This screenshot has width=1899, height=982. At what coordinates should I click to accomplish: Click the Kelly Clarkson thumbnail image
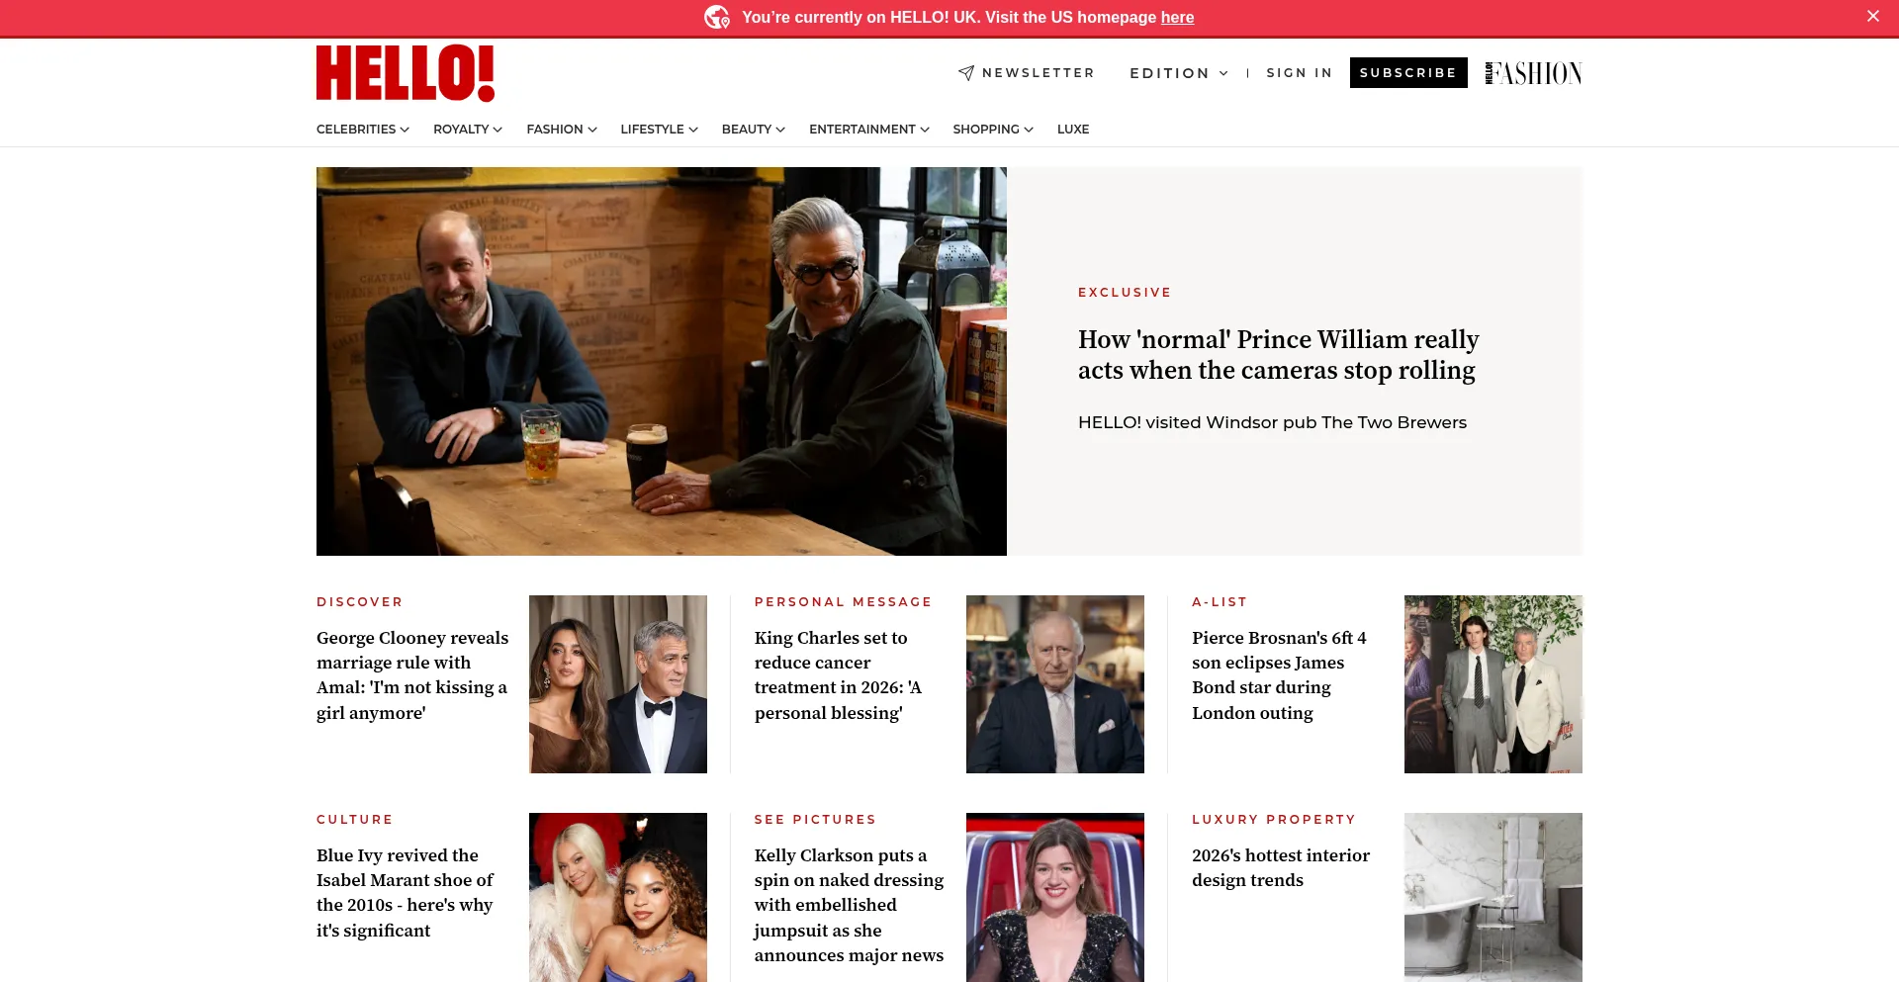click(1055, 897)
